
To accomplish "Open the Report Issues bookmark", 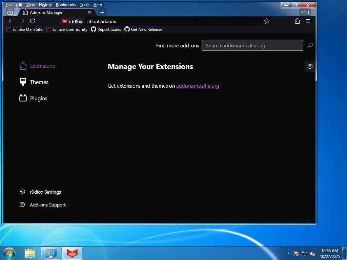I will point(106,29).
